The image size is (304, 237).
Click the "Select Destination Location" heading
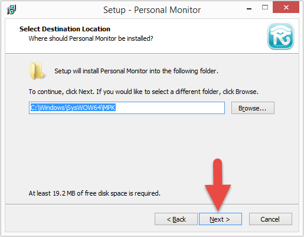[x=65, y=29]
